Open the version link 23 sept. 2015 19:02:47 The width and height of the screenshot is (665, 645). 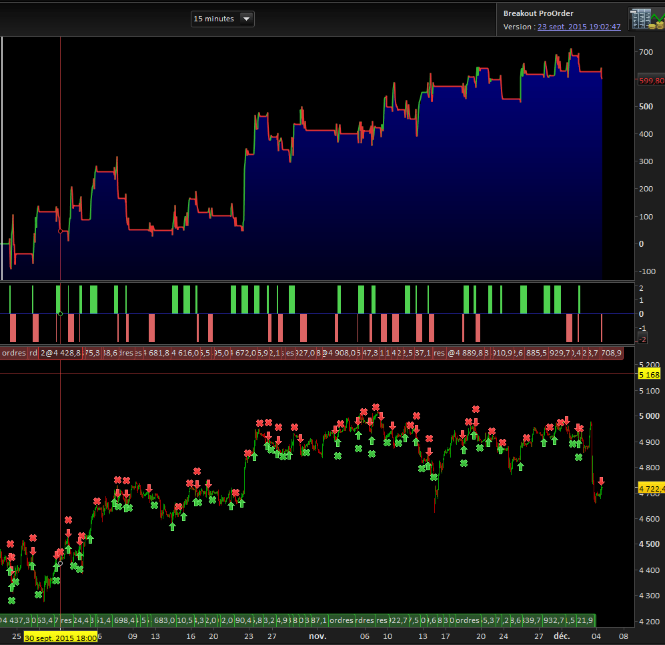[x=579, y=27]
